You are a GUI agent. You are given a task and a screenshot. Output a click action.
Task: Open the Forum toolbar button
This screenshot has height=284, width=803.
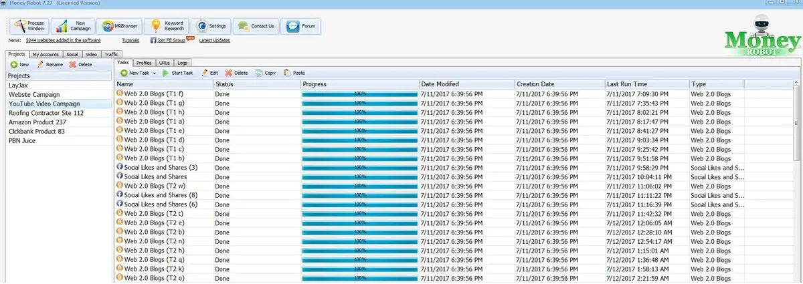point(300,26)
